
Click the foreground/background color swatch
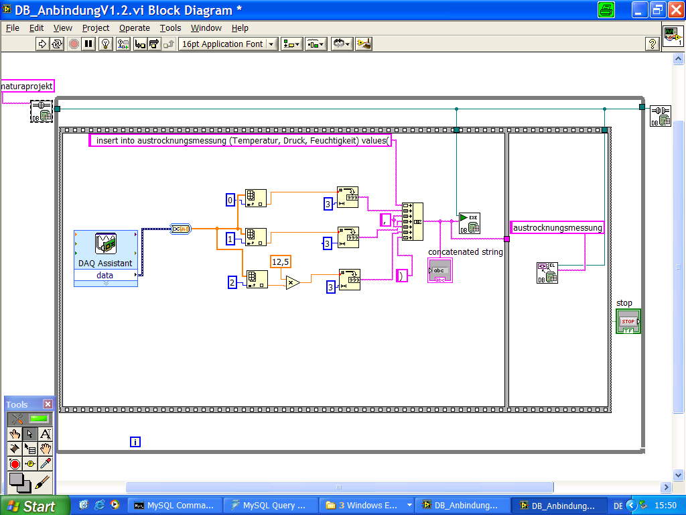(19, 483)
